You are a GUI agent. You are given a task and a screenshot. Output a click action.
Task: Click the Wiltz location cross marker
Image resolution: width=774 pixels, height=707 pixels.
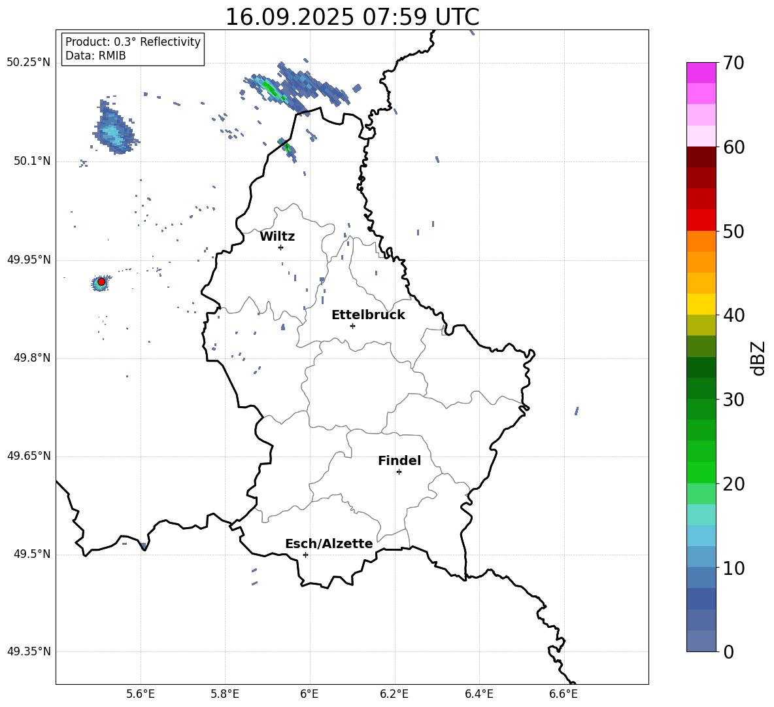281,247
